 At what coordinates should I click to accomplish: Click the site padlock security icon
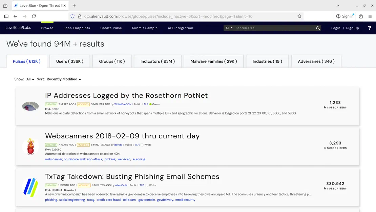point(80,16)
